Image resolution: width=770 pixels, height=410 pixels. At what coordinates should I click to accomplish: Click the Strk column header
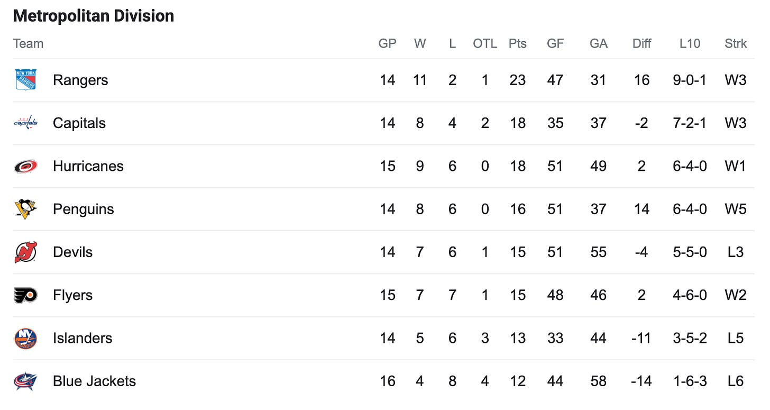[x=736, y=43]
